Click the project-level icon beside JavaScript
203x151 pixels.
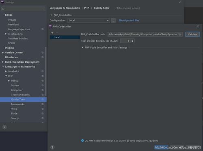pos(43,71)
